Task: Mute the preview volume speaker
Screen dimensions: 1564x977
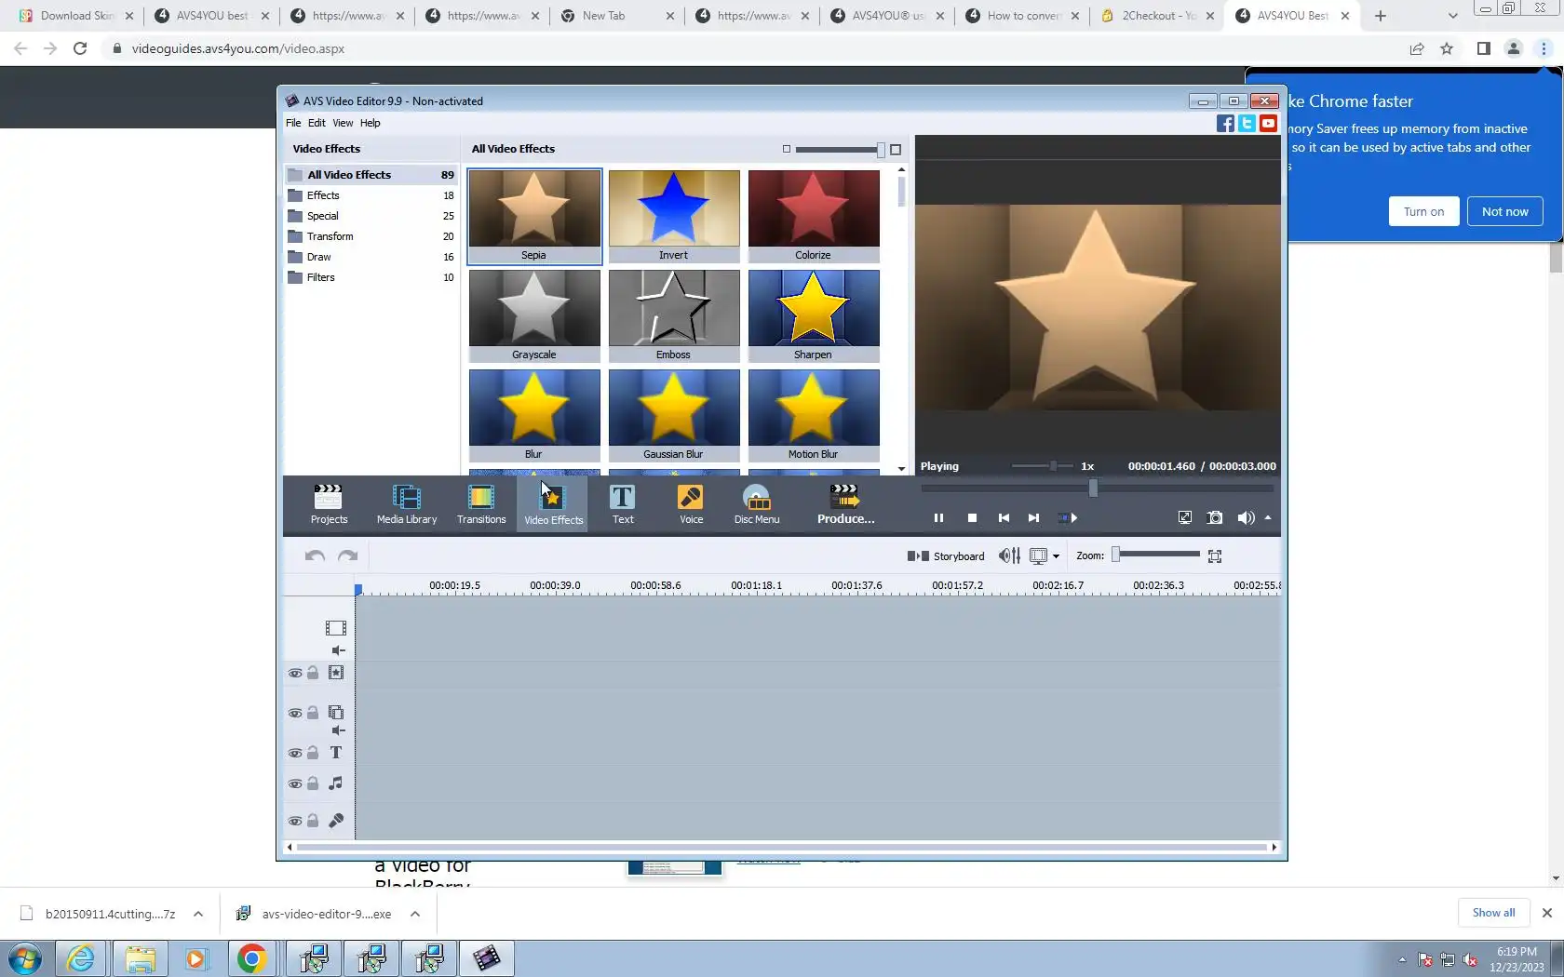Action: click(x=1246, y=518)
